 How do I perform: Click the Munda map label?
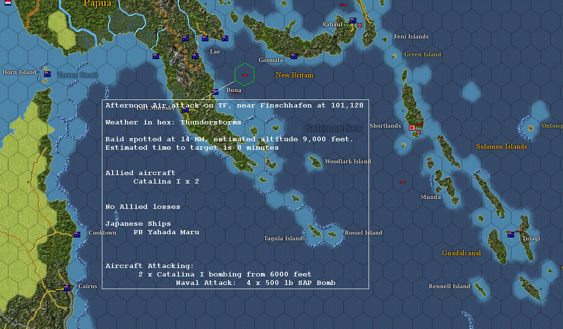click(431, 197)
